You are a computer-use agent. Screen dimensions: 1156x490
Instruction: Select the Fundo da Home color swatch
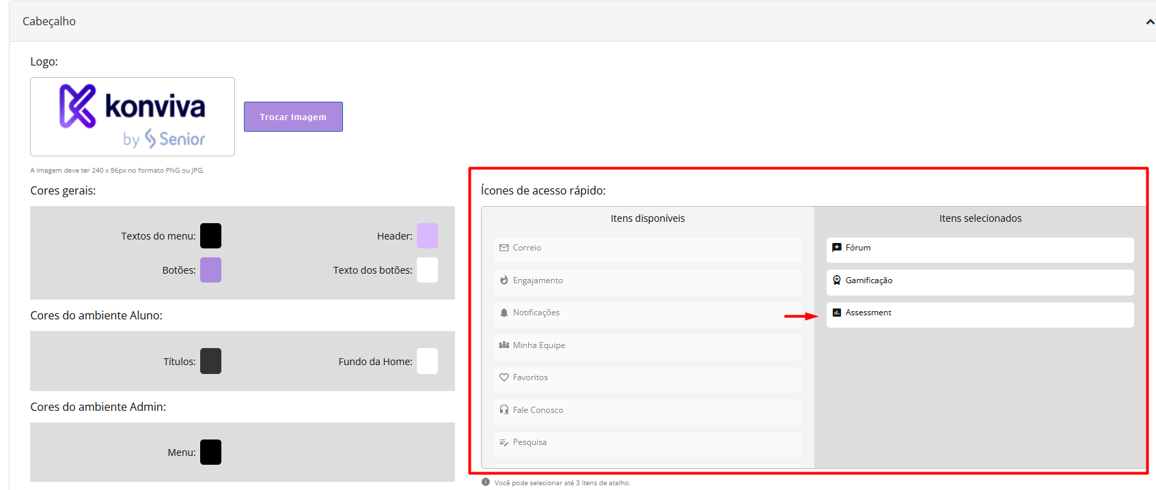point(427,361)
